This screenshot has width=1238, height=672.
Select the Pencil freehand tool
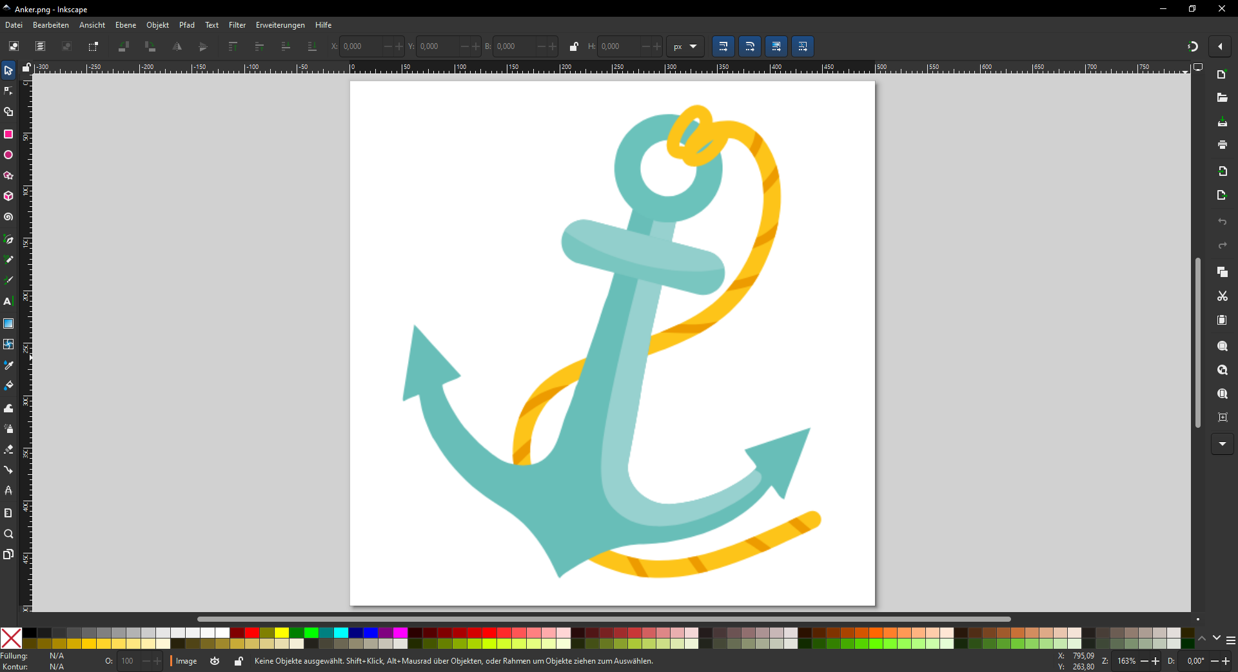tap(8, 260)
